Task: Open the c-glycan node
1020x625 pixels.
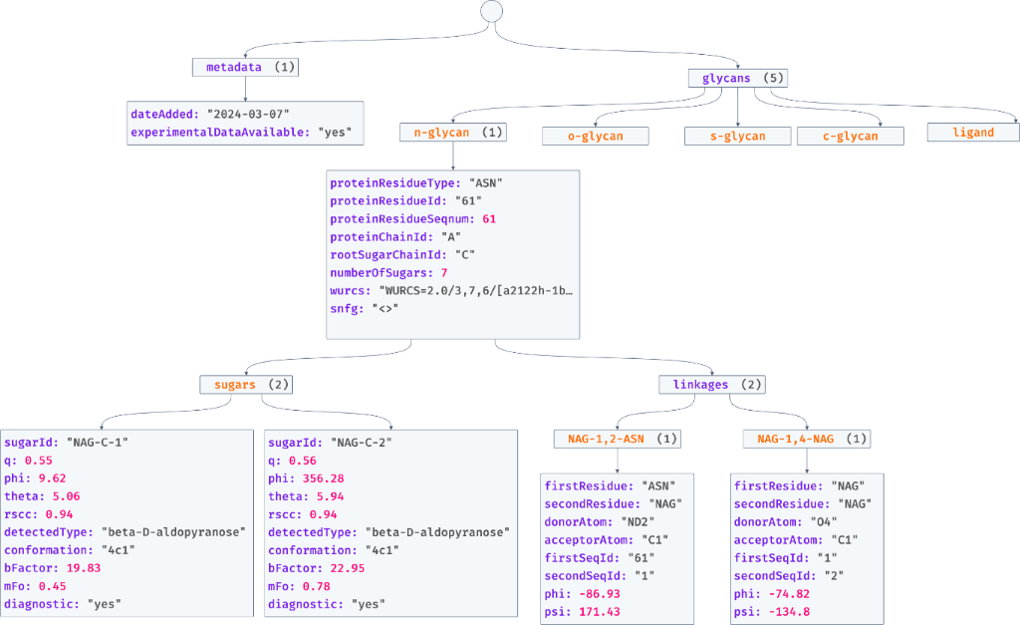Action: coord(851,136)
